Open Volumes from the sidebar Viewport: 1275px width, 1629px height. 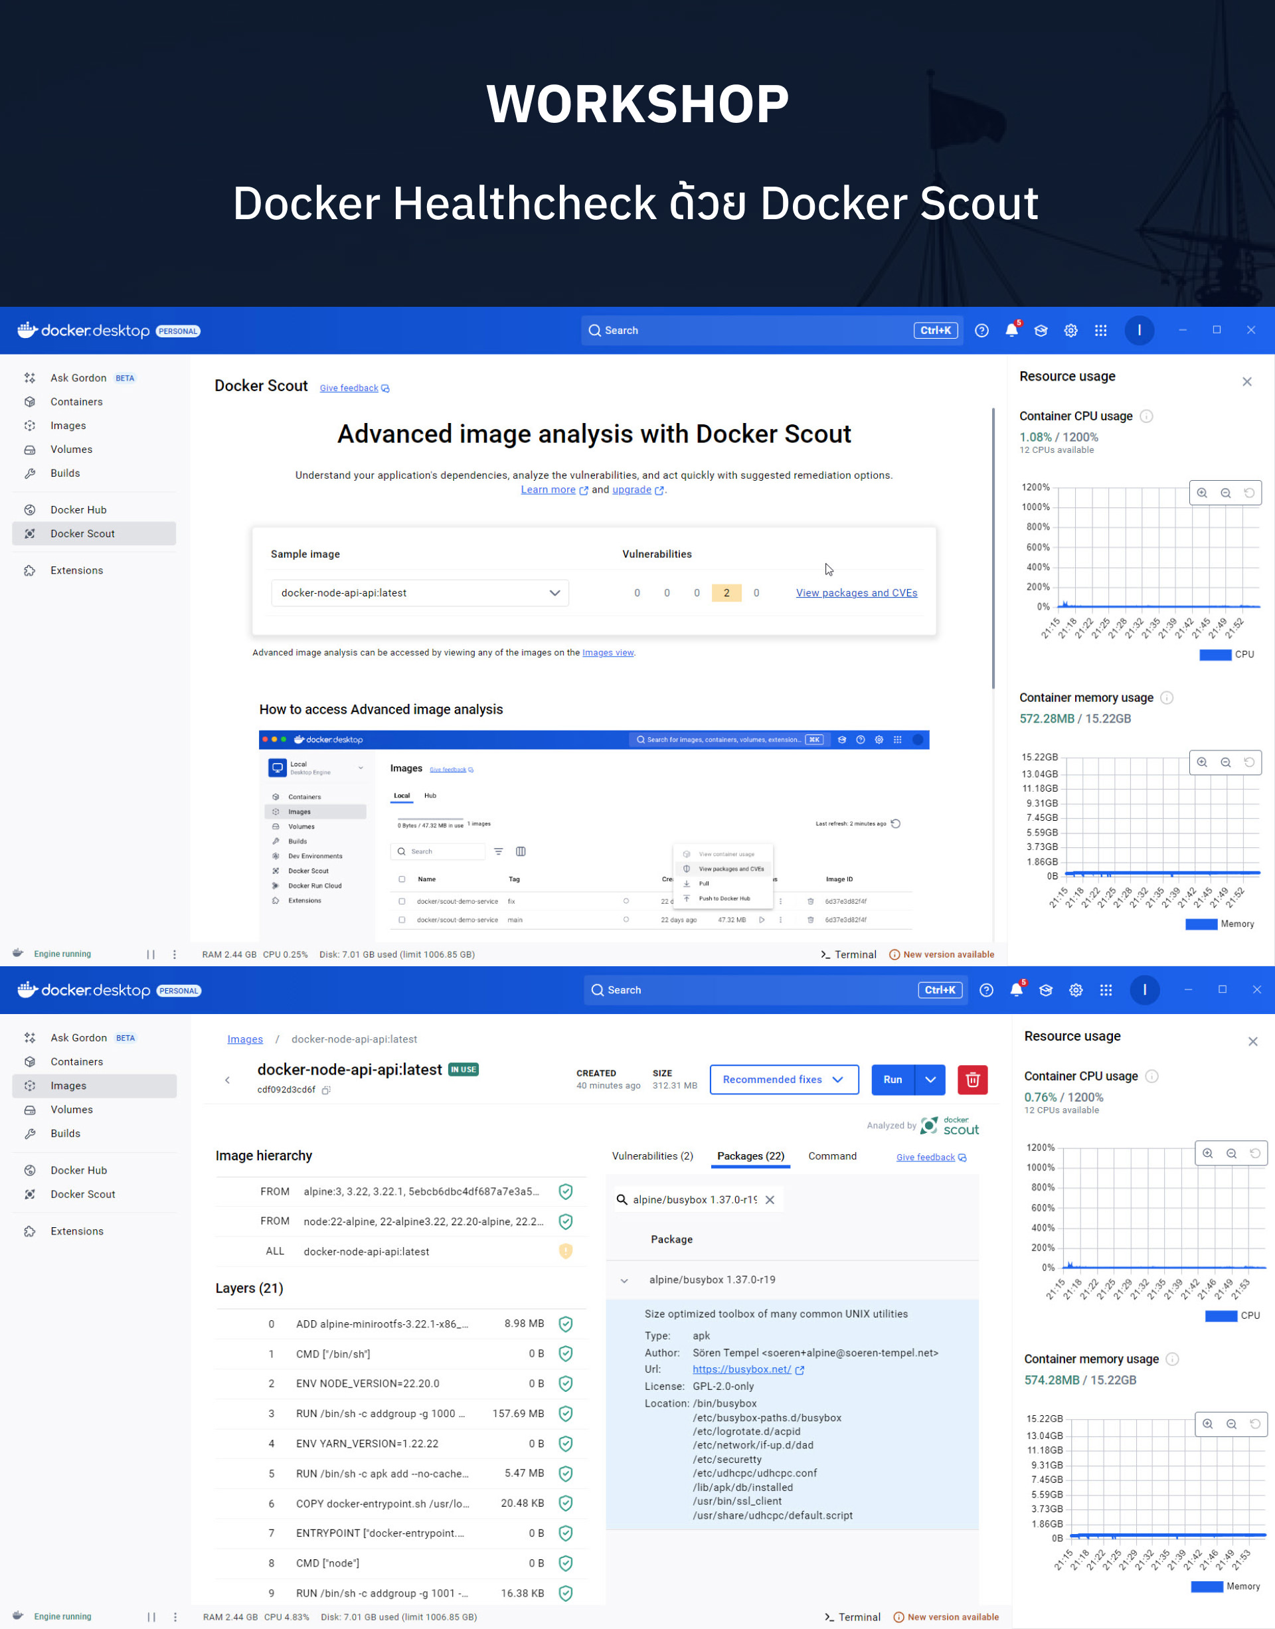[x=71, y=449]
